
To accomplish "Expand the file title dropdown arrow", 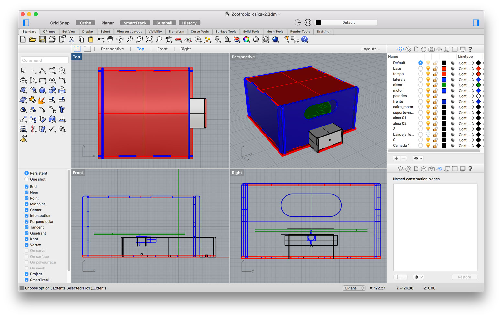I will tap(279, 14).
